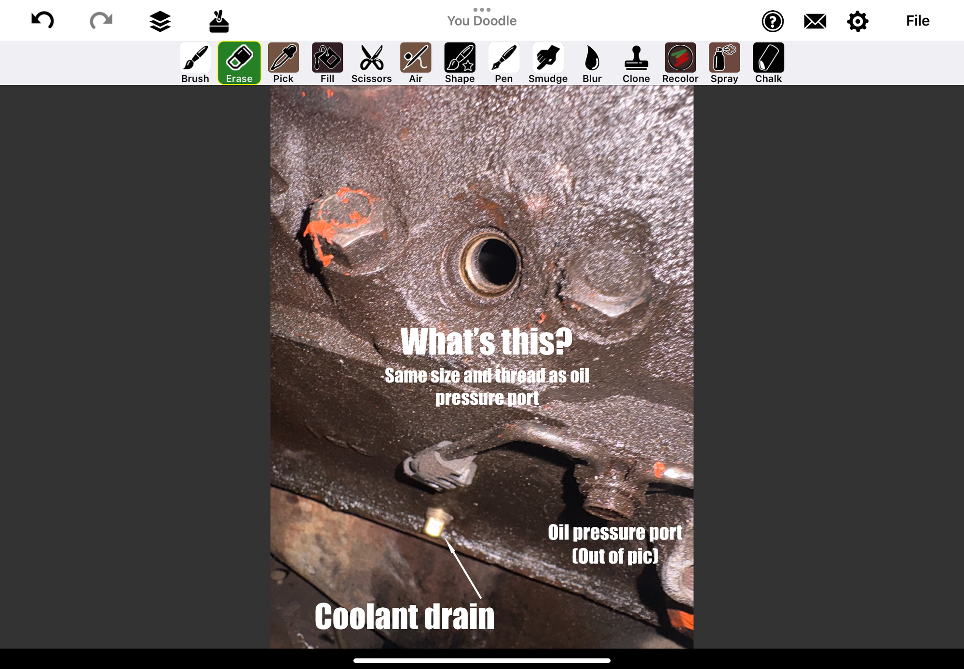964x669 pixels.
Task: Open the File menu
Action: (x=917, y=21)
